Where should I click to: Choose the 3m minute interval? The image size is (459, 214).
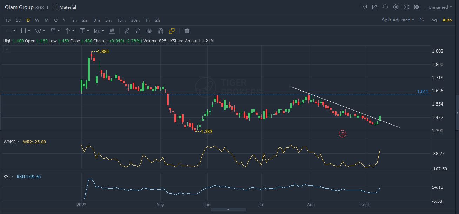(97, 20)
